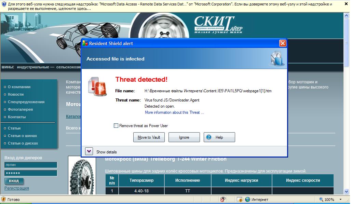This screenshot has width=351, height=204.
Task: Close the Resident Shield alert dialog
Action: coord(283,43)
